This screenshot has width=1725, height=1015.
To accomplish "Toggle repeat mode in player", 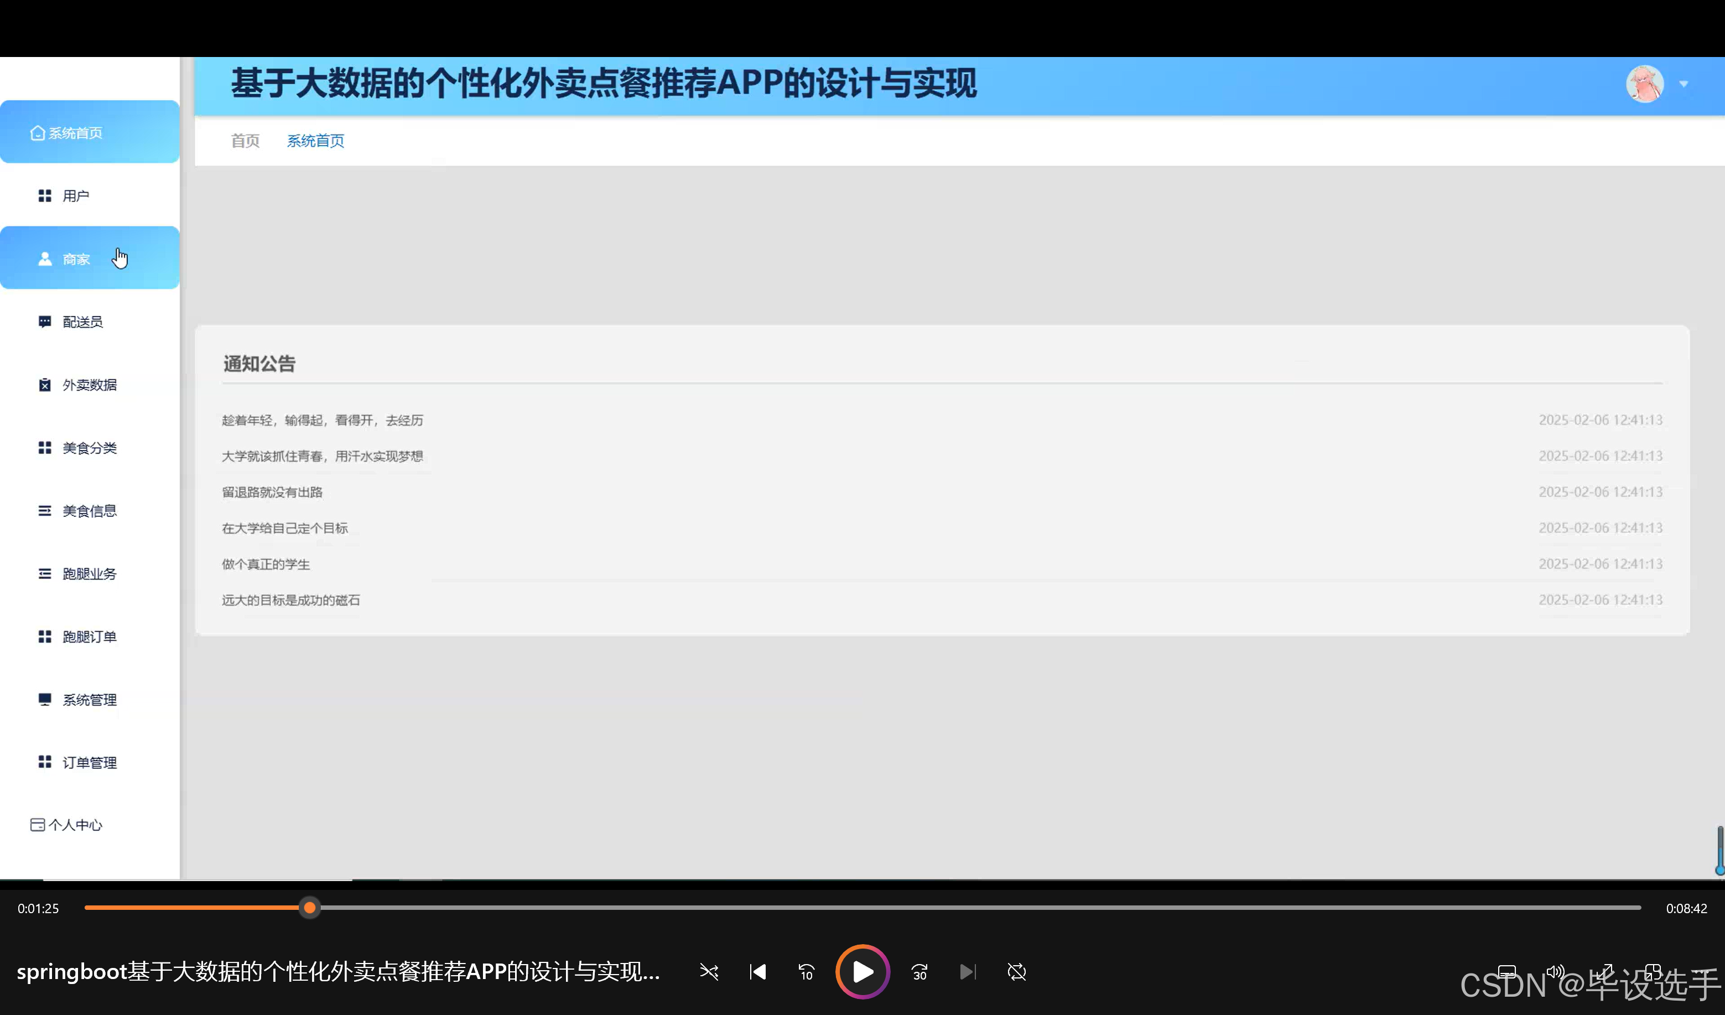I will pyautogui.click(x=1016, y=971).
